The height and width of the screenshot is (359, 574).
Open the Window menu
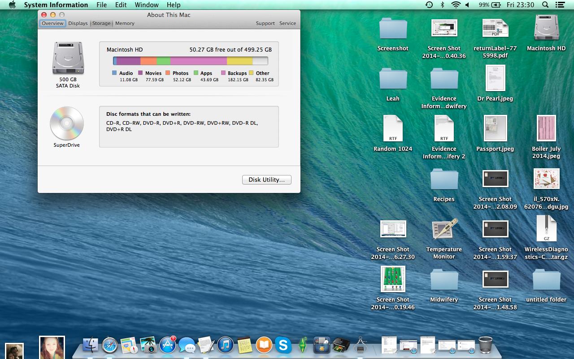click(x=147, y=5)
